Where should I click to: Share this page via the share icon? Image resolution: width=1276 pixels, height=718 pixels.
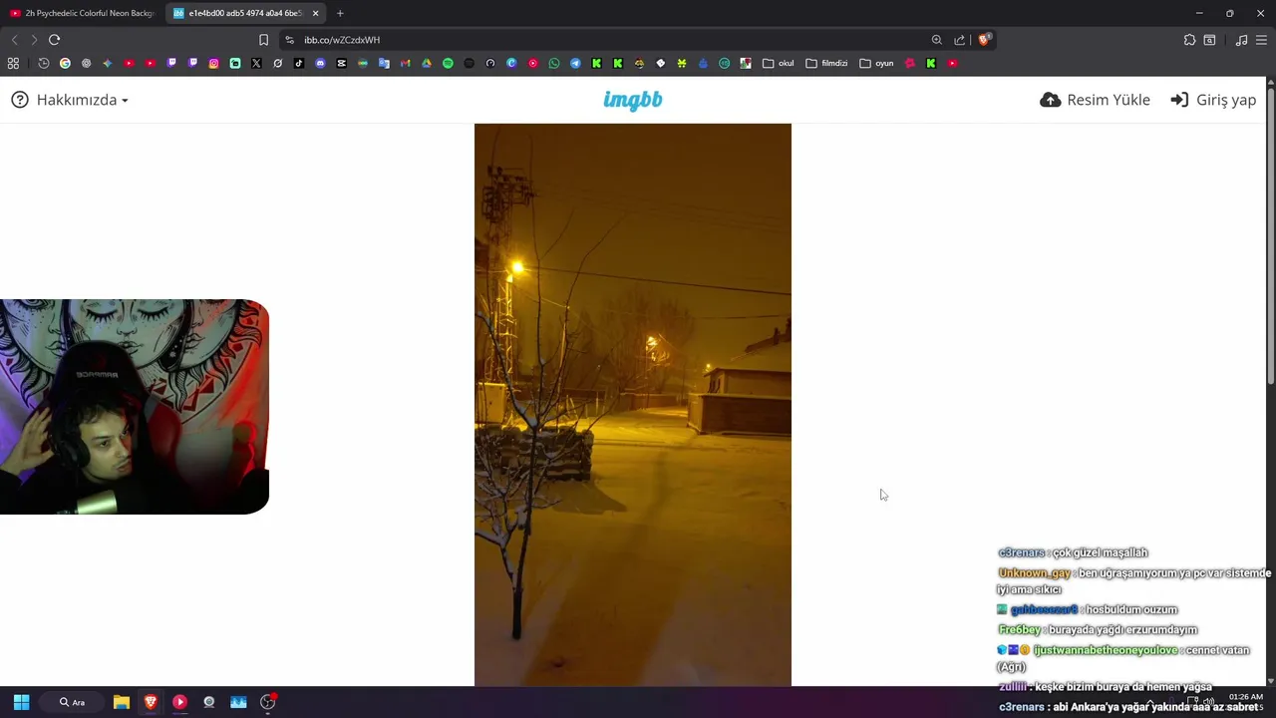click(960, 40)
